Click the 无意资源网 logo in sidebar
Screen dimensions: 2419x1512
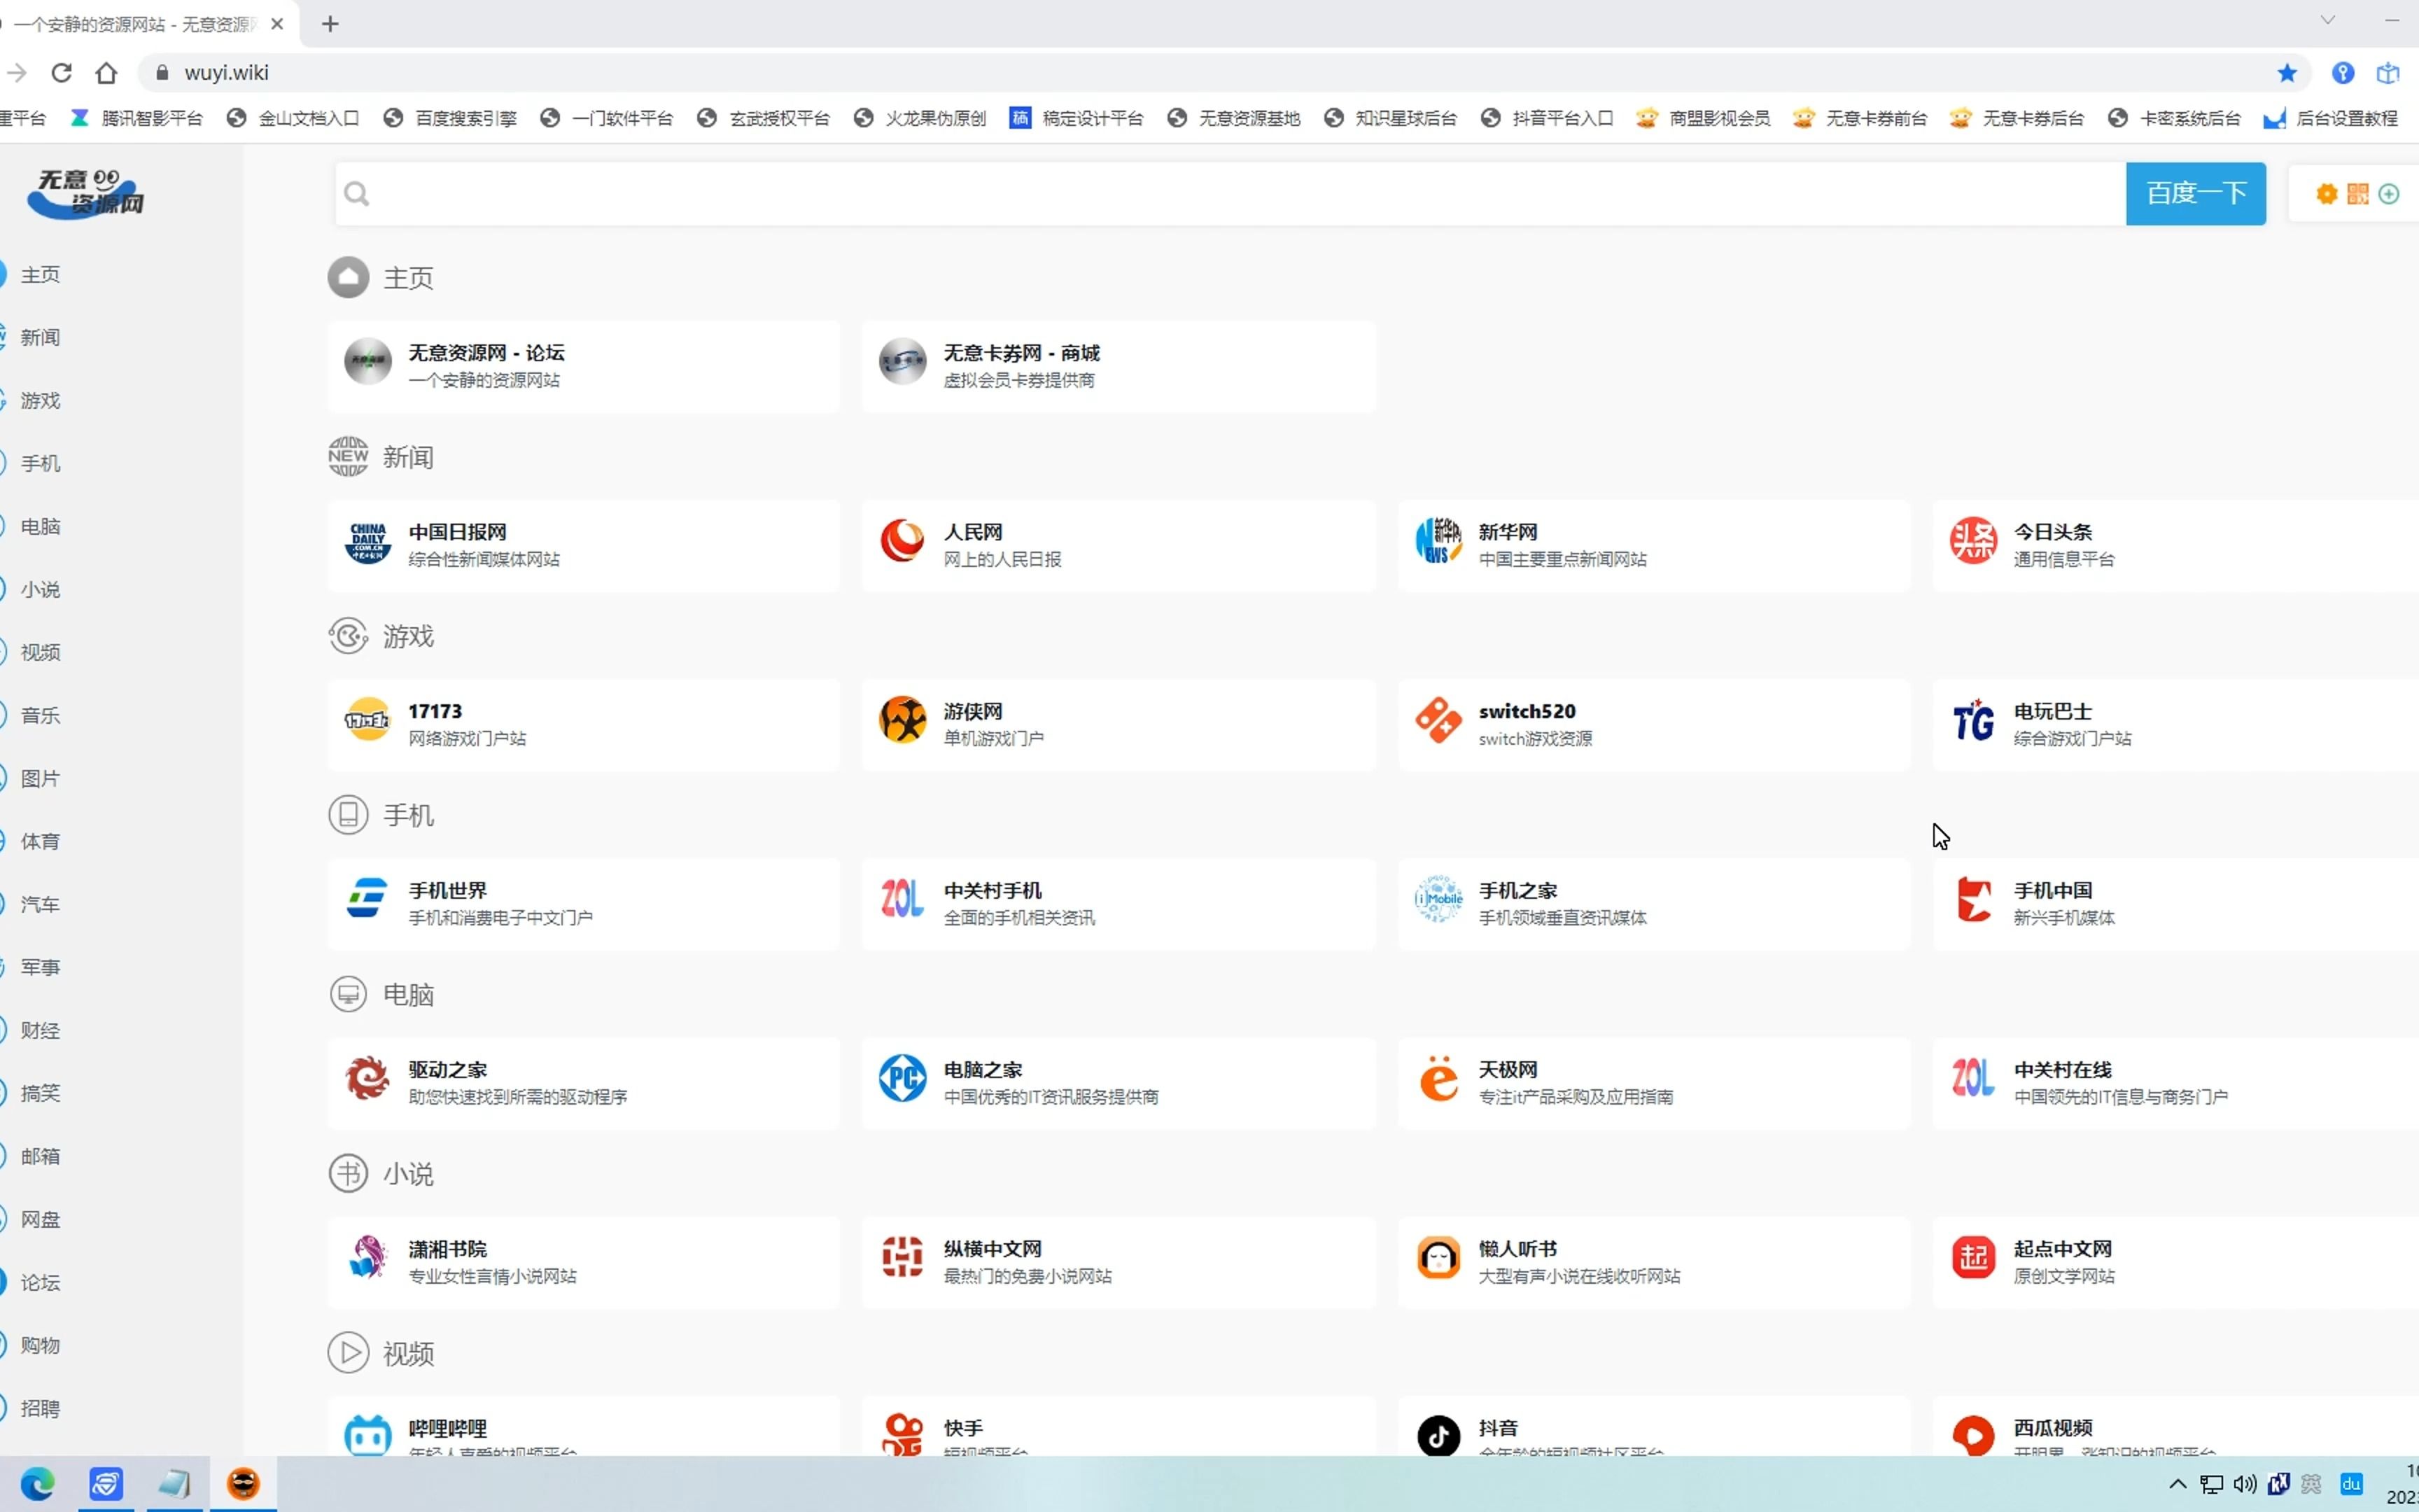[86, 193]
